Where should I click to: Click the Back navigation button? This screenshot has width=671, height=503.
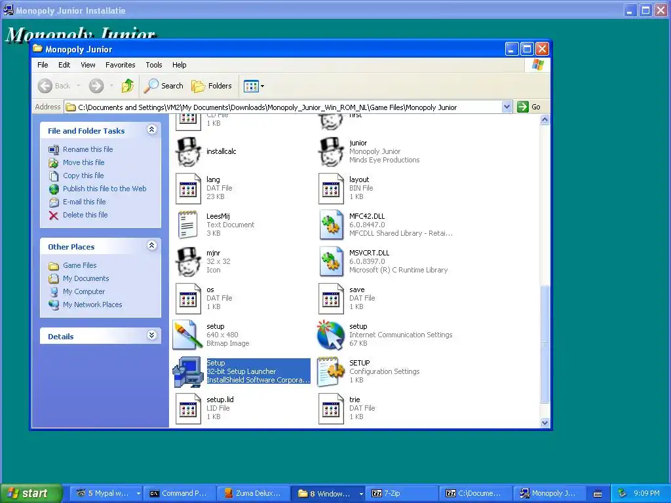click(54, 86)
